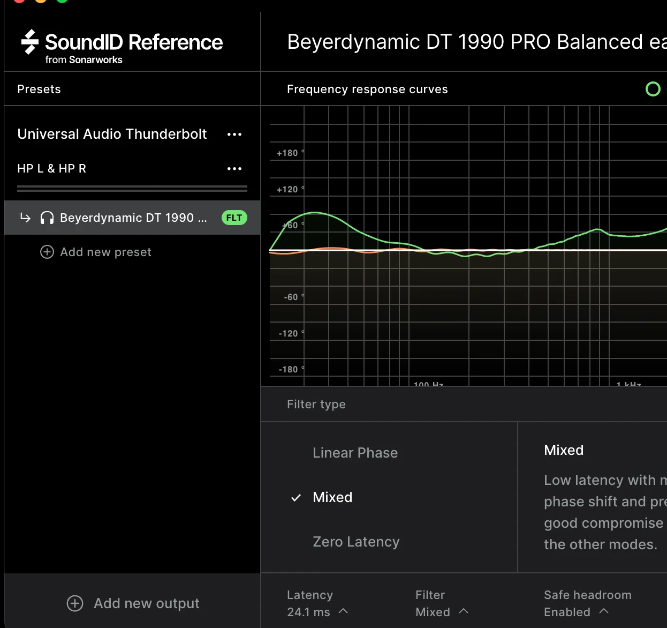Viewport: 667px width, 628px height.
Task: Expand the Safe headroom Enabled chevron
Action: (x=604, y=611)
